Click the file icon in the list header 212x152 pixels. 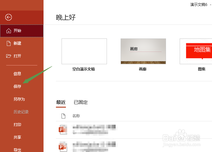click(63, 116)
